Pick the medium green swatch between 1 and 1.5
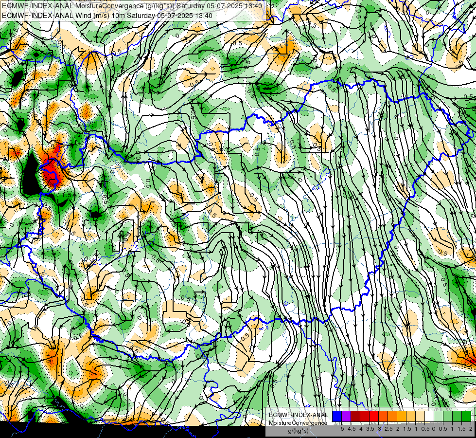Viewport: 476px width, 438px height. coord(457,417)
